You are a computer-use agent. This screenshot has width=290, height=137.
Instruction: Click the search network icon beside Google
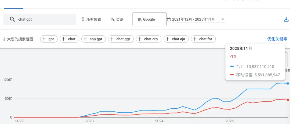tap(139, 19)
